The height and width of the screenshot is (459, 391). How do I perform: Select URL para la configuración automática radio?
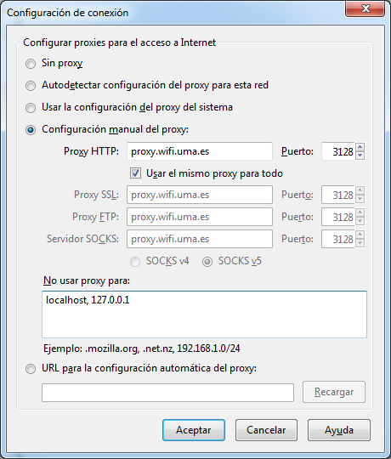point(31,369)
